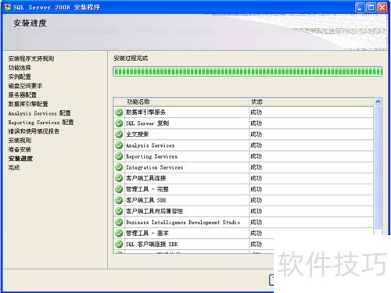391x293 pixels.
Task: Click green check icon beside 数据库引擎服务
Action: (119, 113)
